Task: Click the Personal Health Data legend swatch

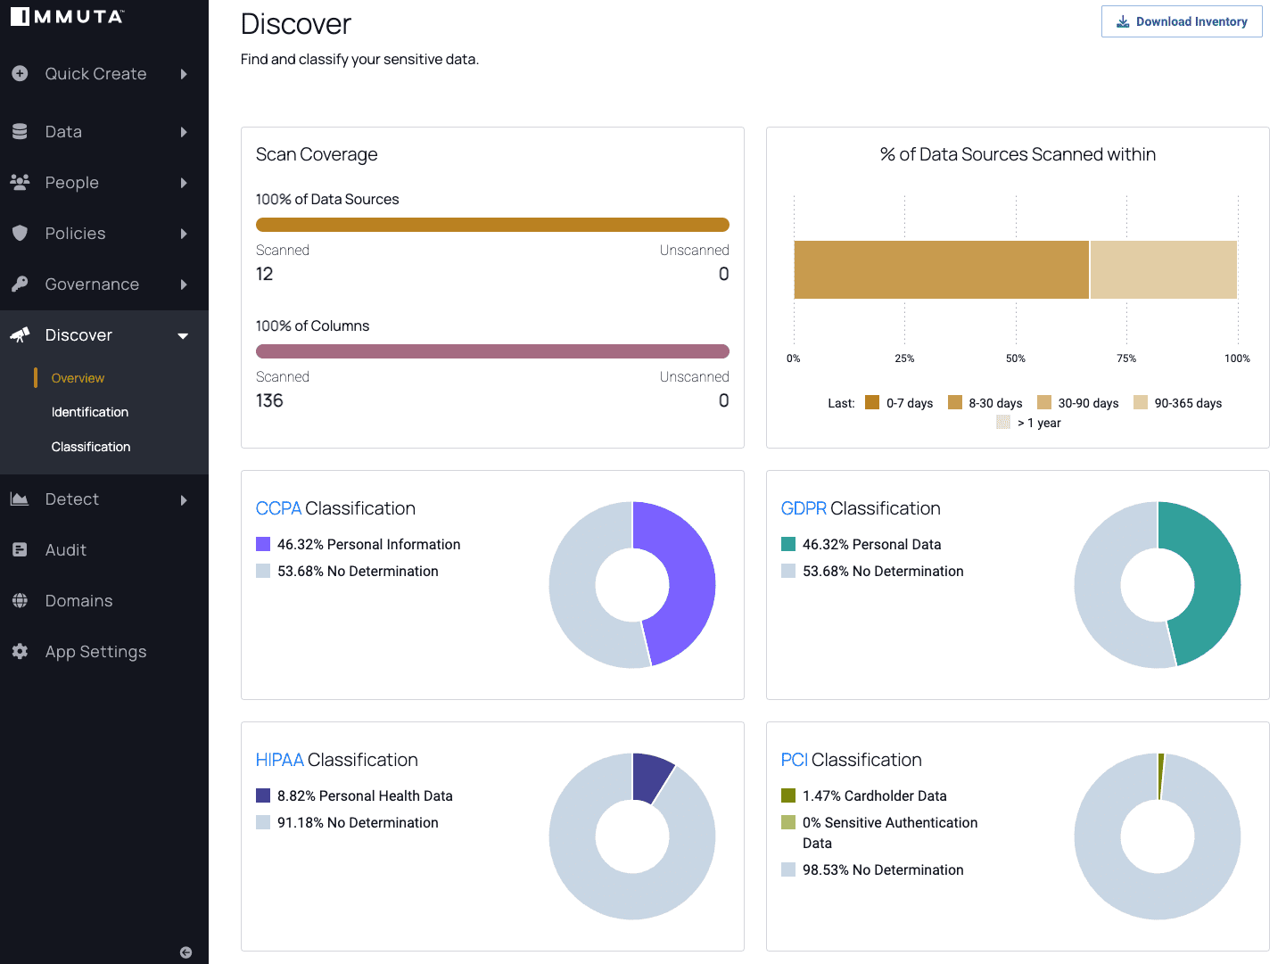Action: pyautogui.click(x=263, y=795)
